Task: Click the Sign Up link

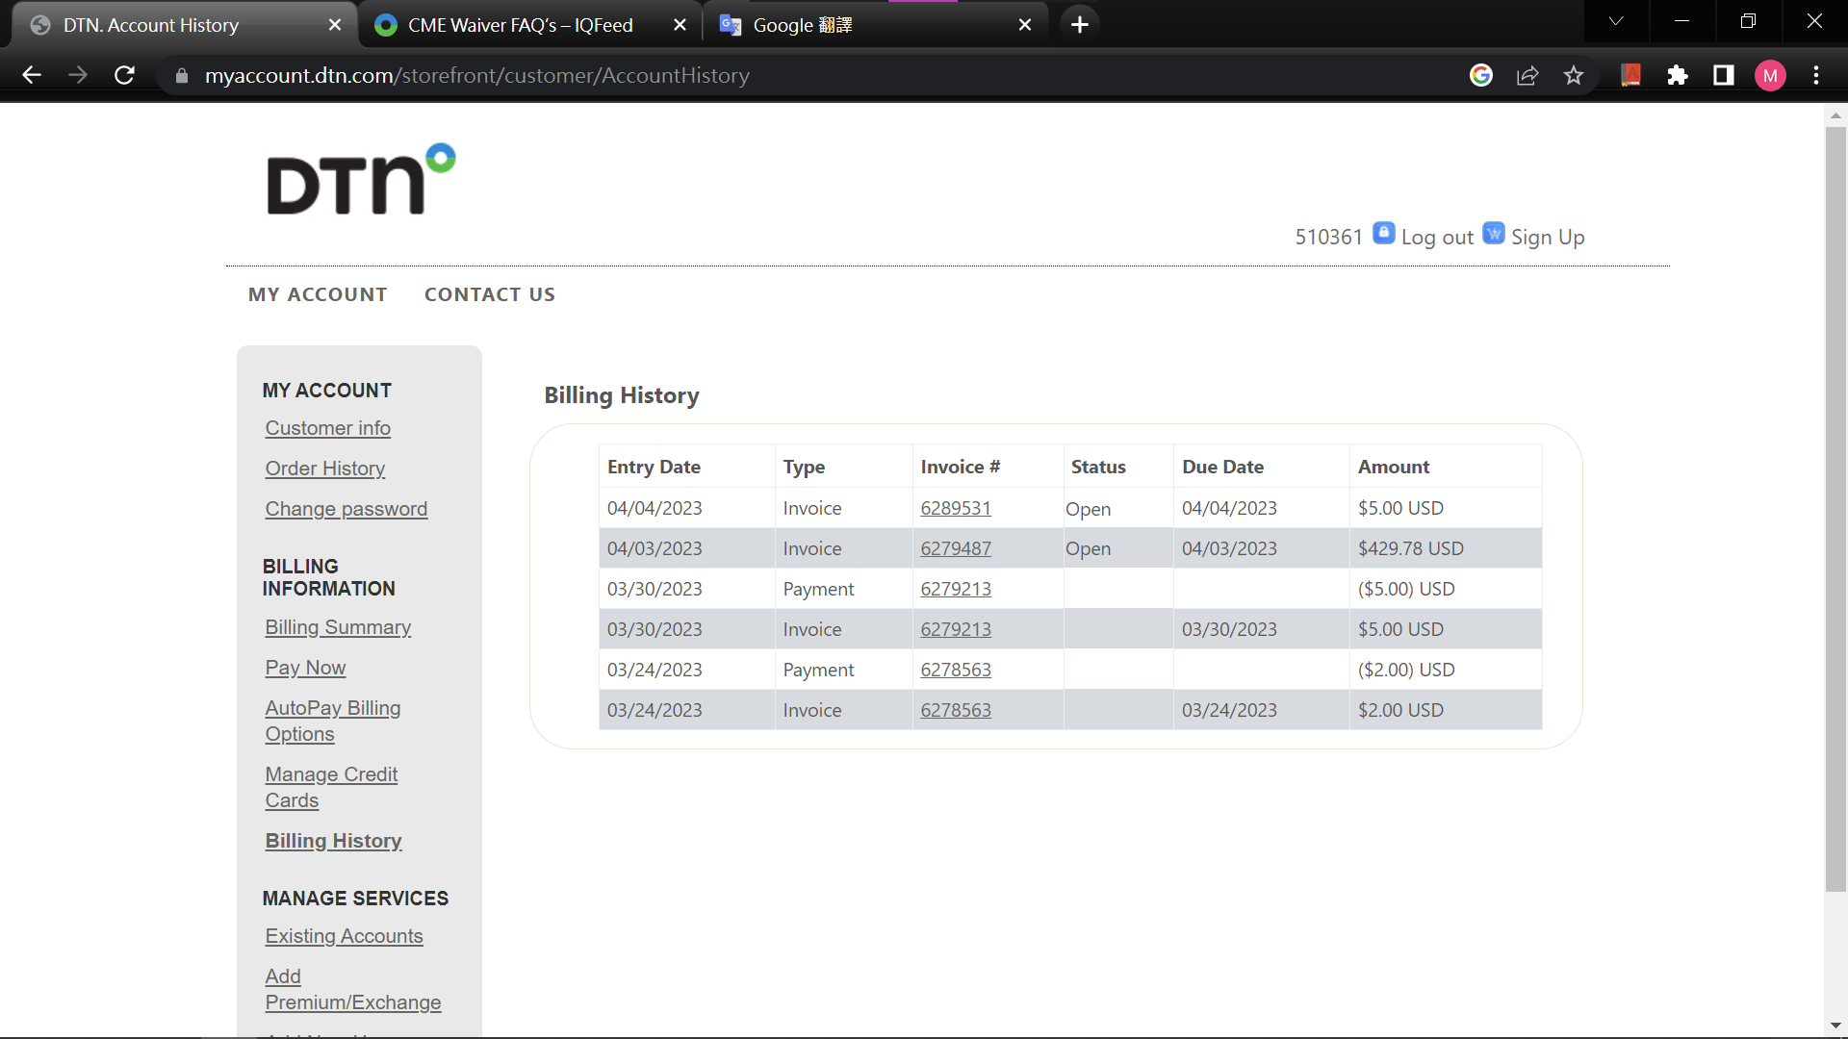Action: click(1548, 237)
